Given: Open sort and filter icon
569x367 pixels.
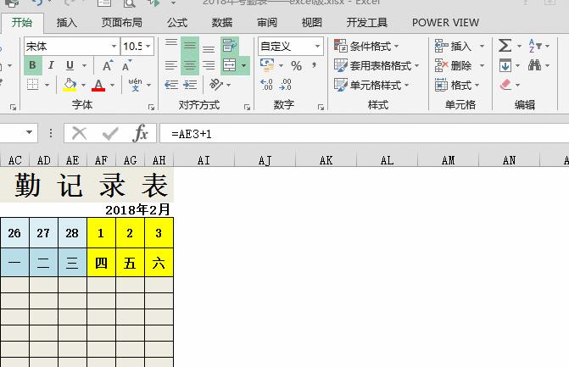Looking at the screenshot, I should point(535,46).
